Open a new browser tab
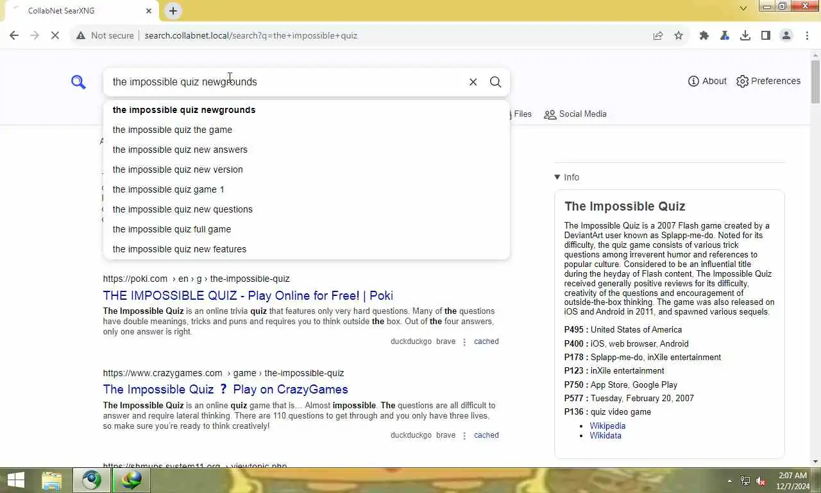The image size is (821, 493). (173, 10)
